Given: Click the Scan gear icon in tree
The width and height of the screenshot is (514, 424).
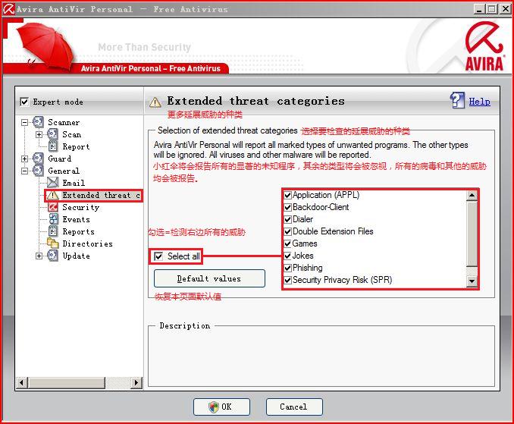Looking at the screenshot, I should [x=52, y=134].
